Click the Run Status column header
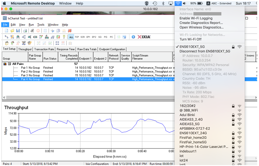This screenshot has height=166, width=259. coord(50,57)
